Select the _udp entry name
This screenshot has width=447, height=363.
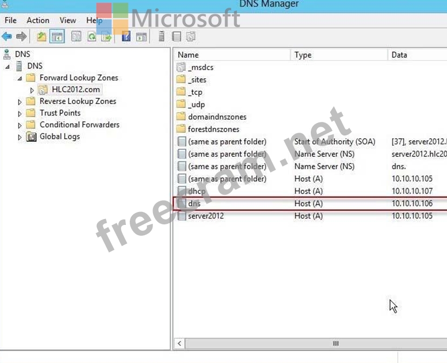pyautogui.click(x=196, y=105)
